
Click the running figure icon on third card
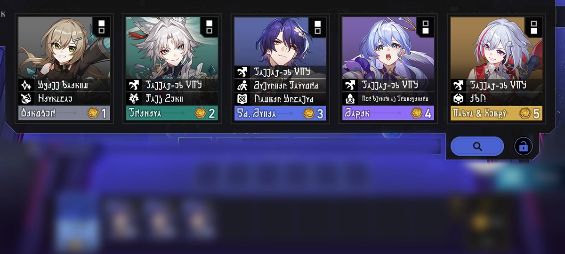click(241, 86)
